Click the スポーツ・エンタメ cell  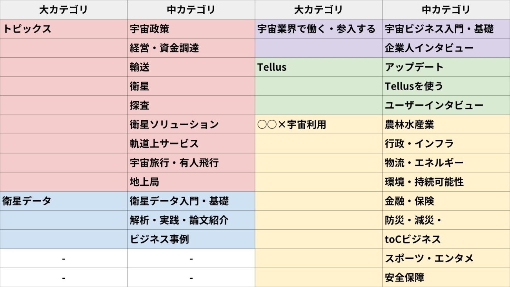point(446,258)
